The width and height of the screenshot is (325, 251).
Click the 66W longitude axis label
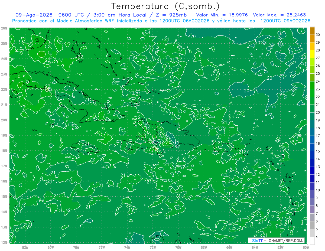coord(229,247)
